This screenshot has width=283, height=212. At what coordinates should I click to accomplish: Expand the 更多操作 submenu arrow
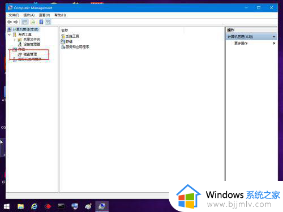[x=274, y=43]
